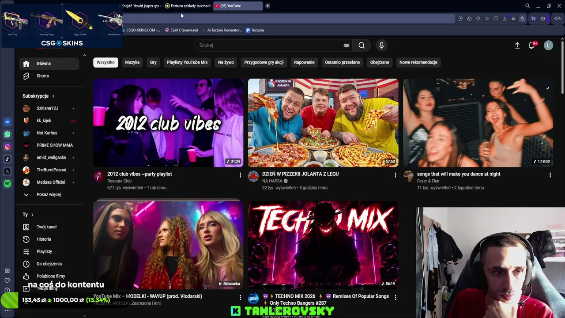Open the sidebar workspaces grid icon

tap(7, 271)
